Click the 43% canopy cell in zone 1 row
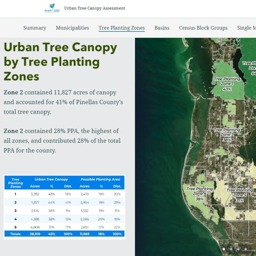Image resolution: width=256 pixels, height=256 pixels. 52,194
